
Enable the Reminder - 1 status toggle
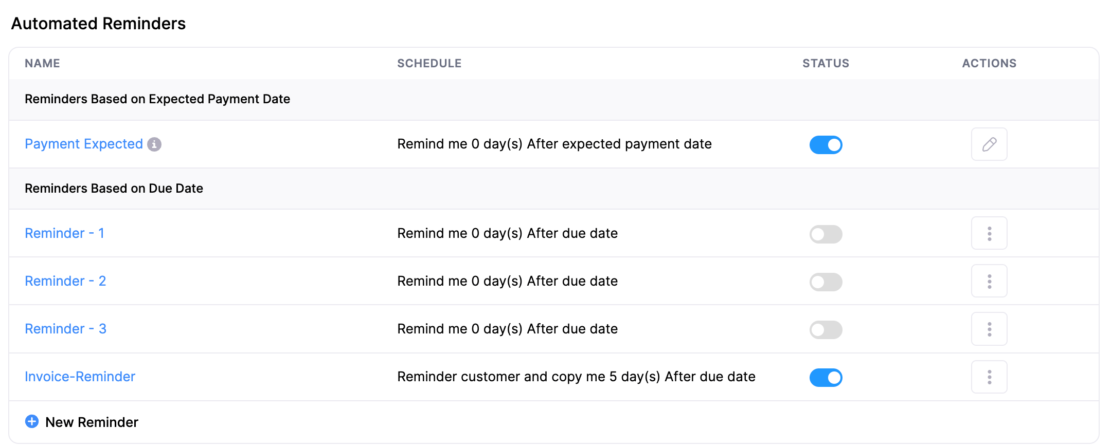826,234
